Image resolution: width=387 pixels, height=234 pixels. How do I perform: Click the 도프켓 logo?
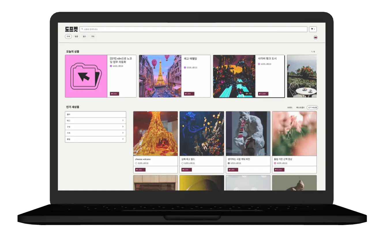(71, 29)
